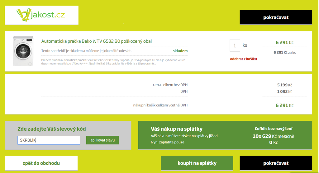Click the item price 6 291 Kč za ks

coord(285,53)
